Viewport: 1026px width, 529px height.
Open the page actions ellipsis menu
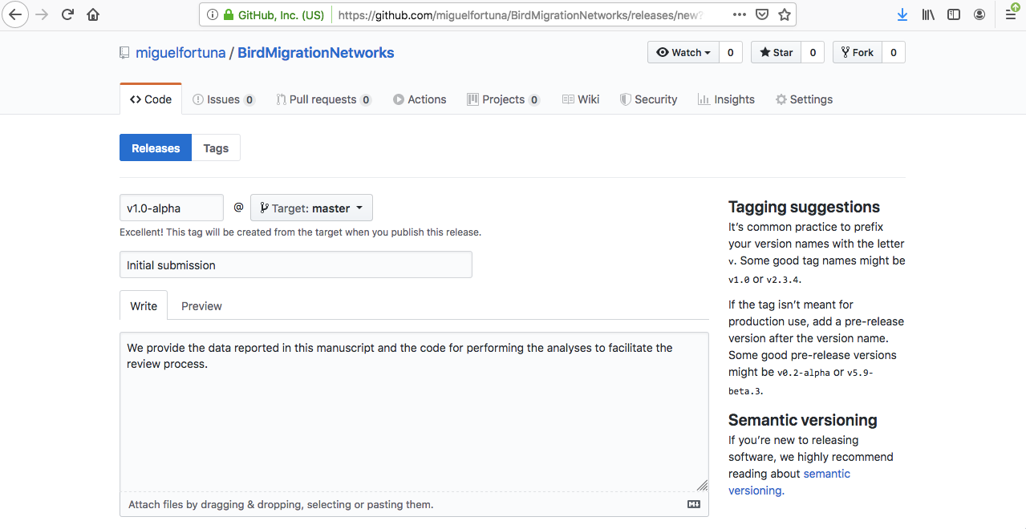pos(740,14)
